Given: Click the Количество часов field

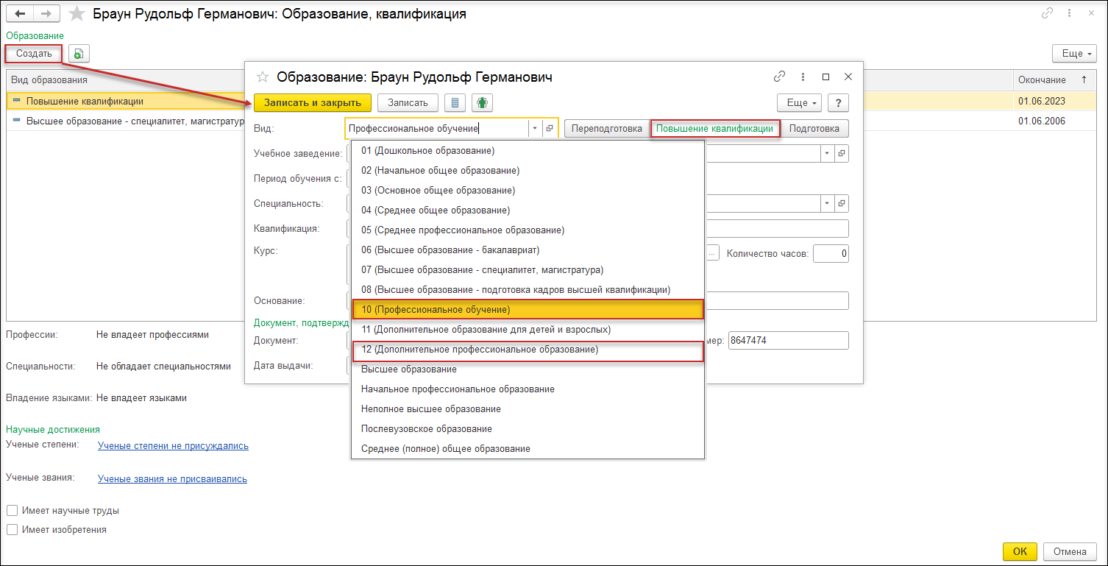Looking at the screenshot, I should (831, 254).
